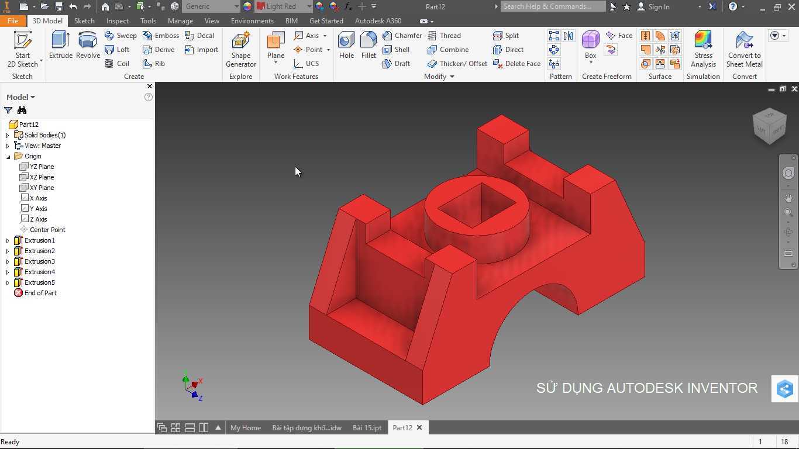Viewport: 799px width, 449px height.
Task: Click the ViewCube in the viewport
Action: click(x=769, y=126)
